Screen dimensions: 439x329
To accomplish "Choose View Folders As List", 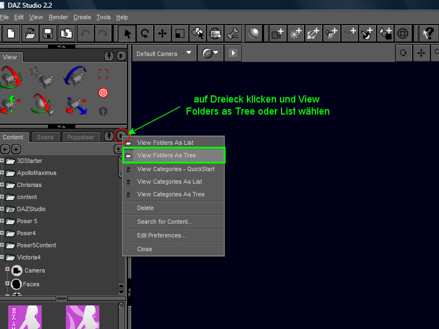I will click(173, 143).
